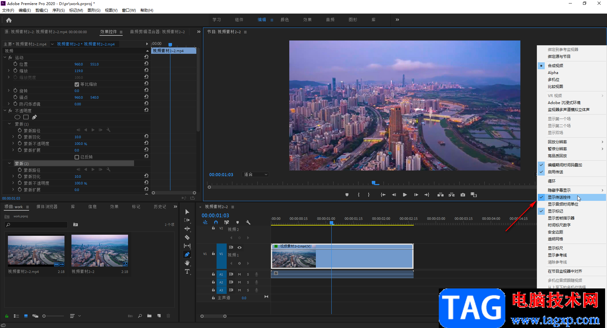This screenshot has width=607, height=328.
Task: Click the Export Frame camera icon
Action: click(463, 195)
